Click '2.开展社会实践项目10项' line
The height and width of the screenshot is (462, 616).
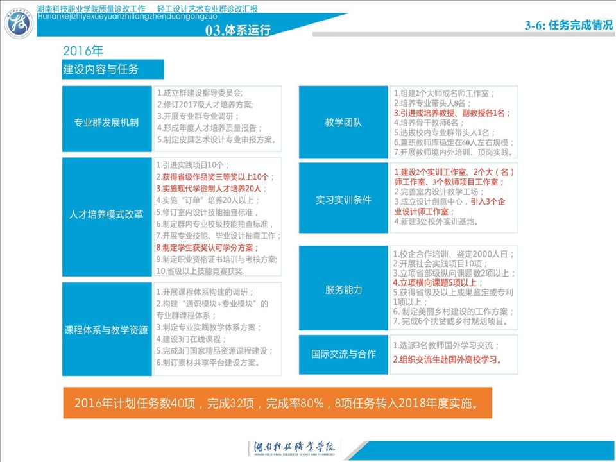click(440, 264)
